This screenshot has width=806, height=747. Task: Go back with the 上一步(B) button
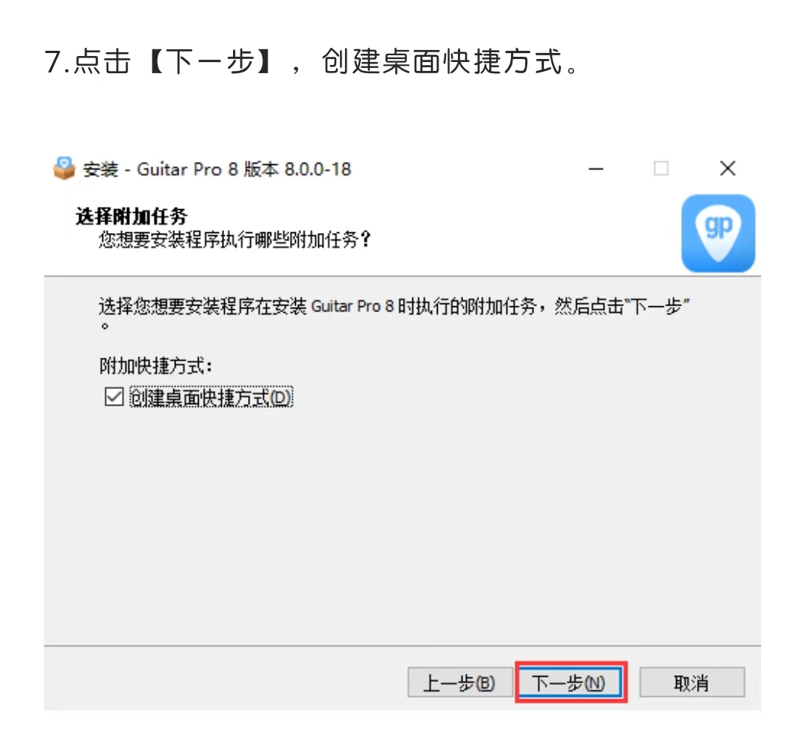point(460,683)
